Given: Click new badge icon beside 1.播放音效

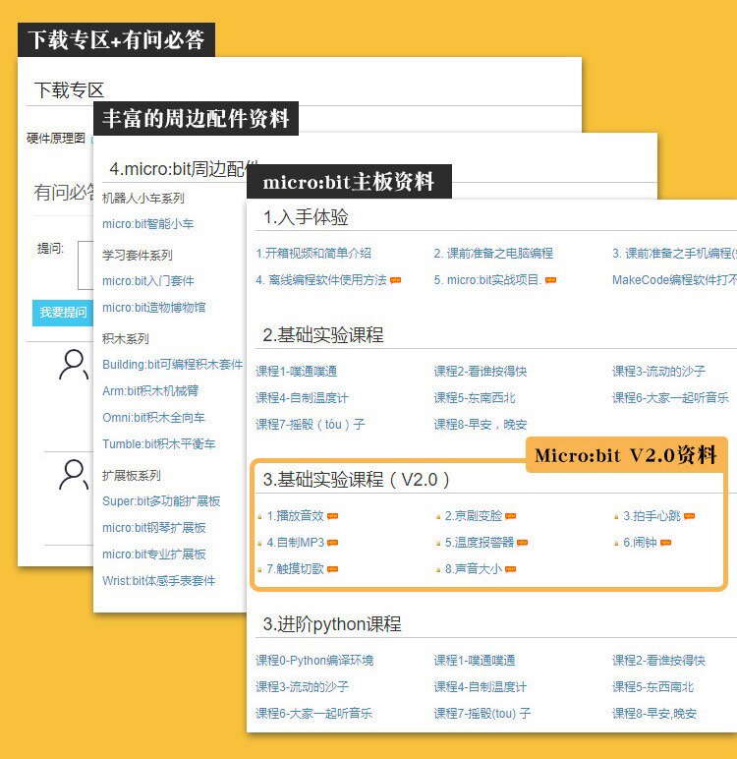Looking at the screenshot, I should 332,516.
